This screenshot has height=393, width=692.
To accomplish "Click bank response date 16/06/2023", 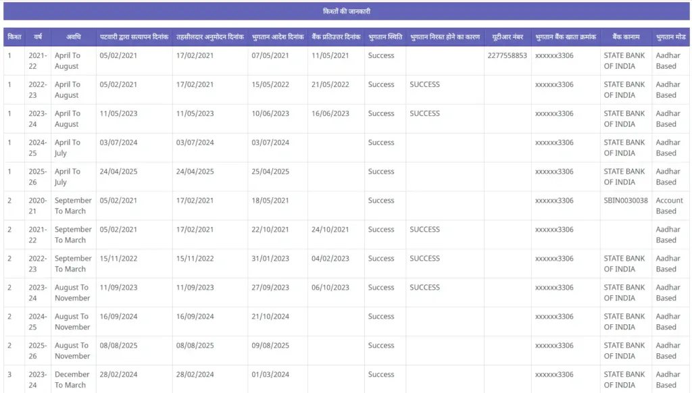I will 330,114.
